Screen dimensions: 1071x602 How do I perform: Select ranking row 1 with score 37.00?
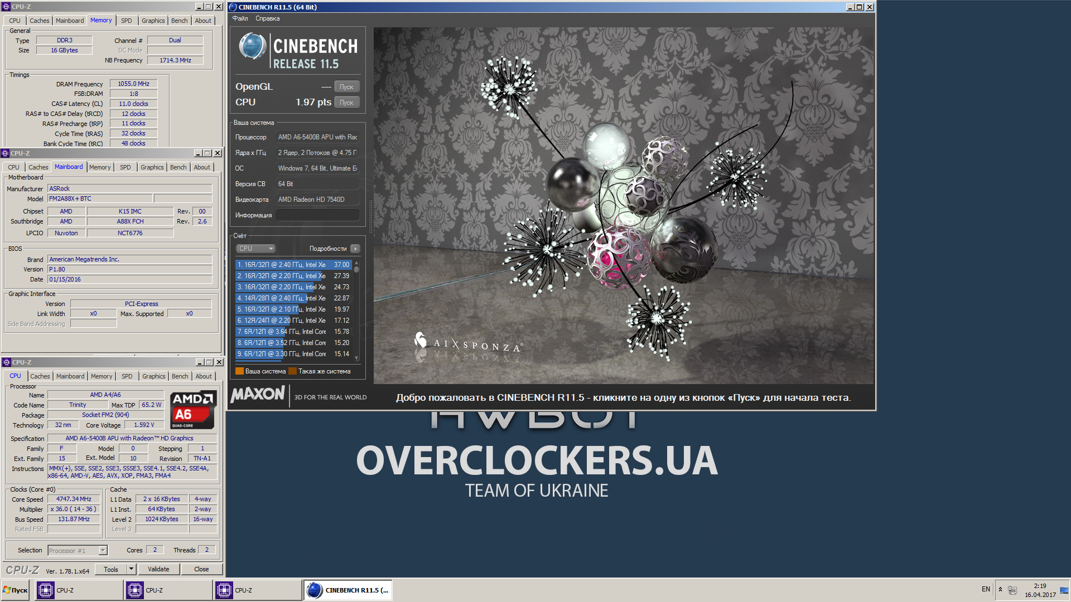294,265
